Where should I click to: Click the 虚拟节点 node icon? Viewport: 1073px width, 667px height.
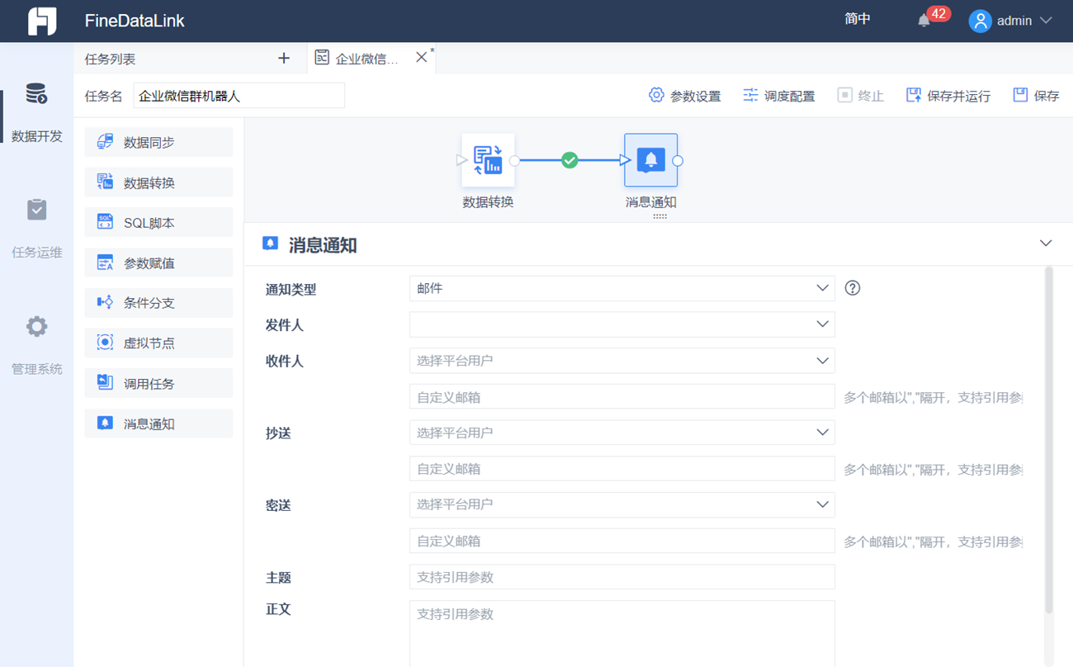pos(105,343)
